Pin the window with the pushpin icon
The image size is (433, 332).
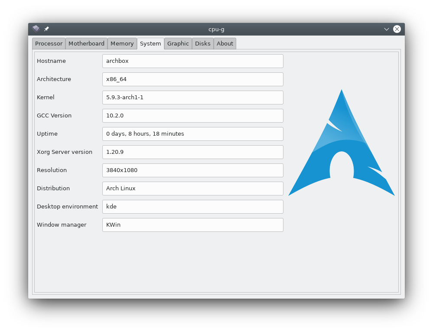click(x=47, y=29)
